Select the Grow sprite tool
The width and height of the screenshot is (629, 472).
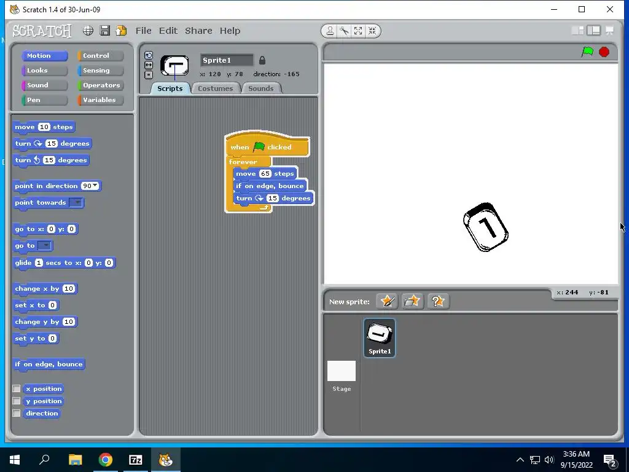[x=358, y=31]
